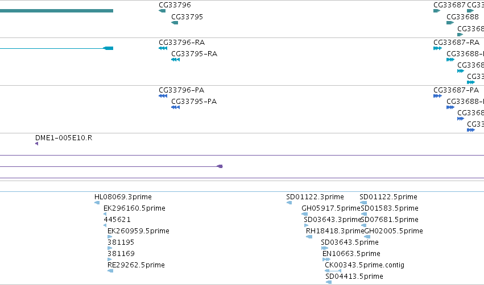This screenshot has height=285, width=484.
Task: Click the SD01583.5prime EST glyph
Action: click(364, 214)
